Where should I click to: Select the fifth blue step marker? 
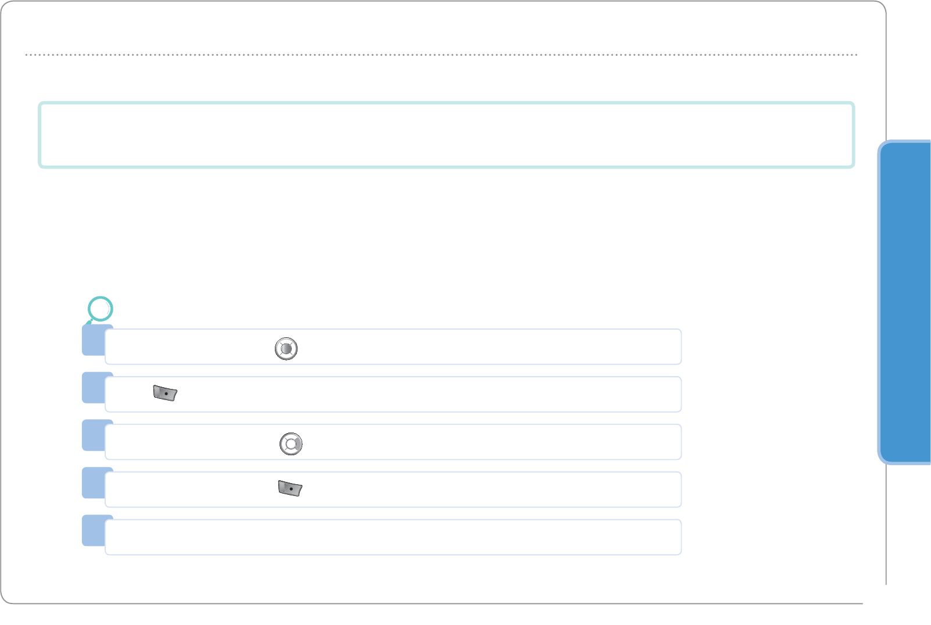pos(93,531)
